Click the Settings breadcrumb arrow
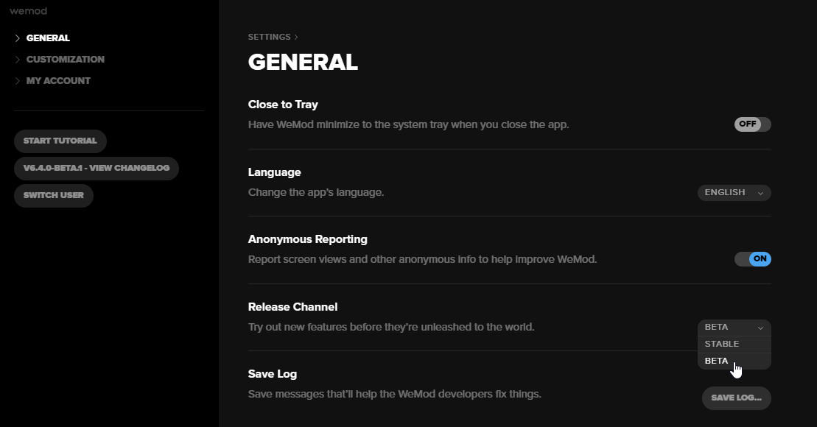 click(x=296, y=37)
